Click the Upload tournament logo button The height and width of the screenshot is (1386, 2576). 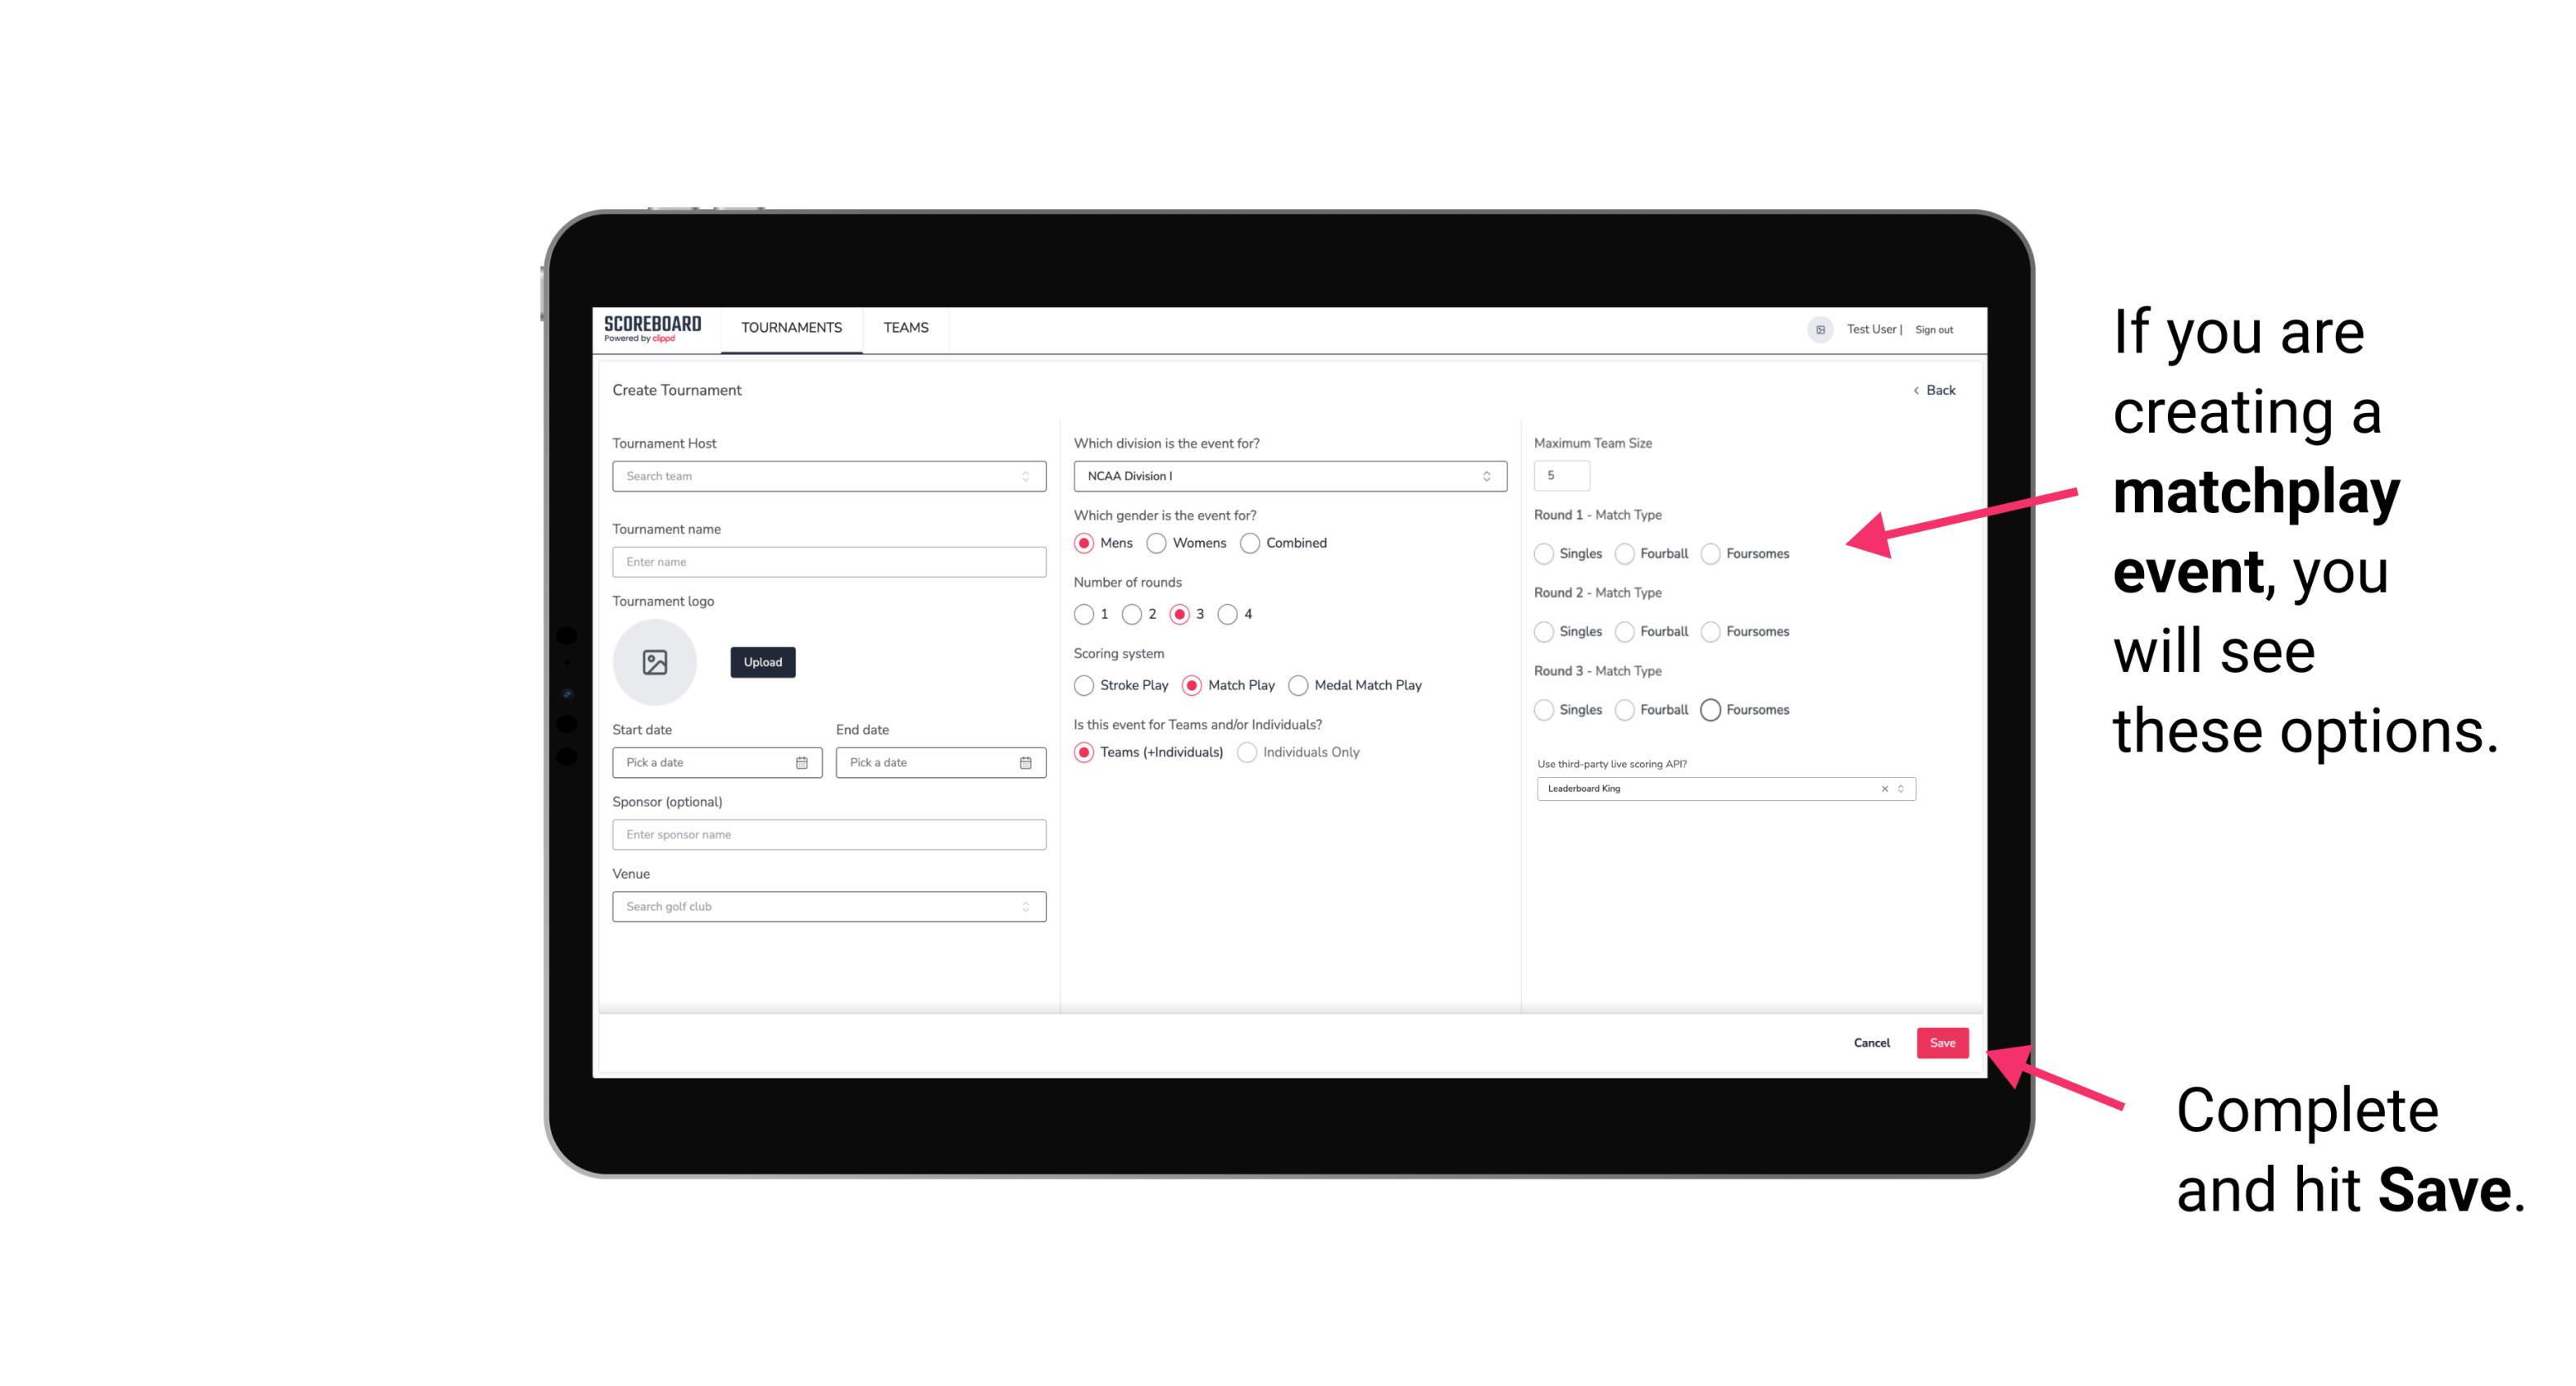pos(762,662)
